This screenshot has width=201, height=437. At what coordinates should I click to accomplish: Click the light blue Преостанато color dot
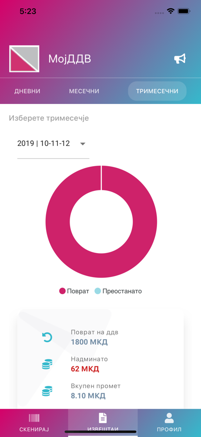tap(97, 291)
